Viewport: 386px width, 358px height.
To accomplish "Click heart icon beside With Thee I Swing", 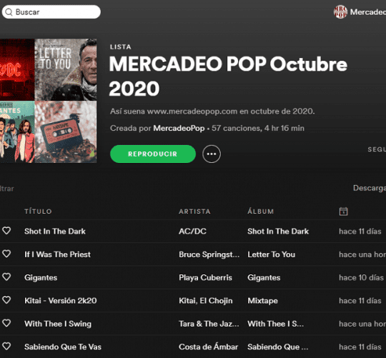I will pos(6,323).
